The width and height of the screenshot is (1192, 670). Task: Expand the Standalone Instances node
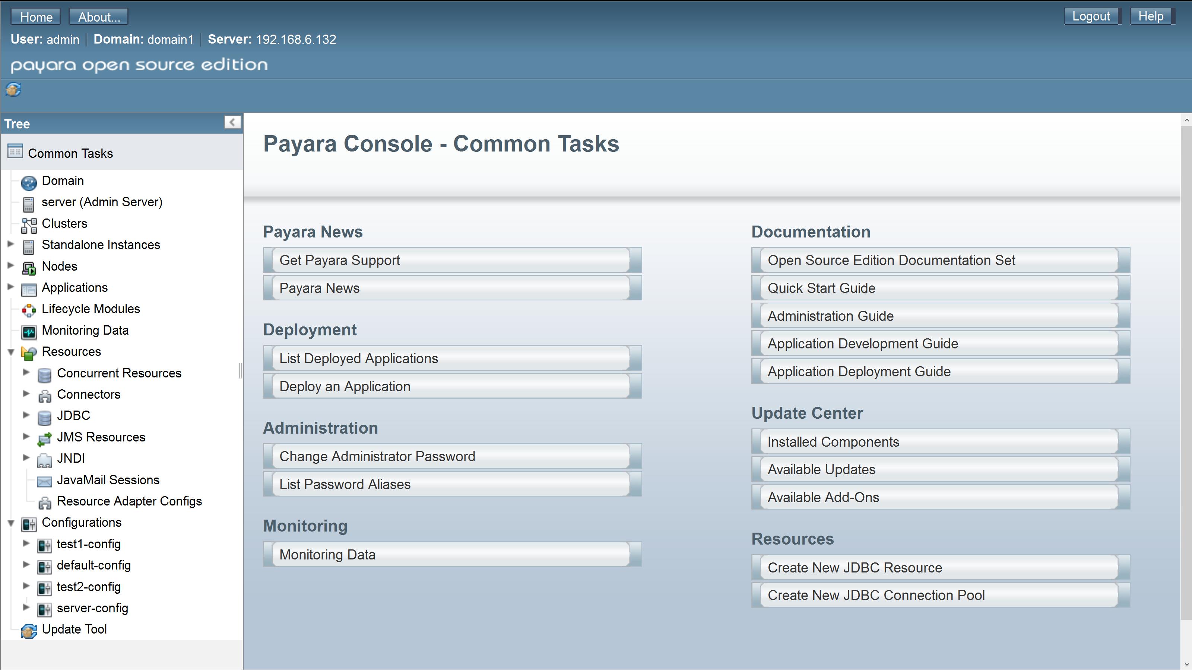point(11,244)
